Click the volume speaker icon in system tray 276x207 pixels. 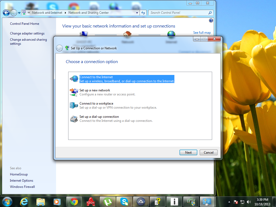[249, 202]
